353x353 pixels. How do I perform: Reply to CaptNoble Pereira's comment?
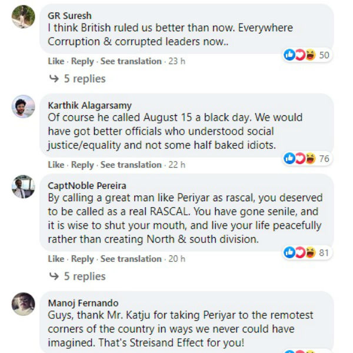click(82, 259)
